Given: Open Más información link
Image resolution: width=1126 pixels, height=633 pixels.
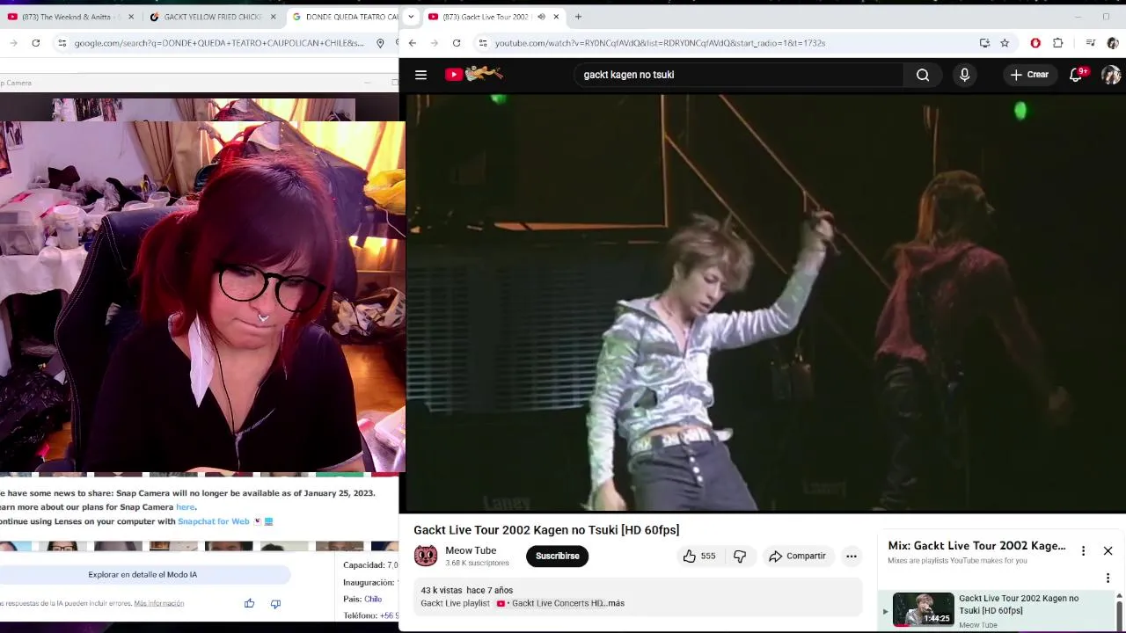Looking at the screenshot, I should [x=159, y=604].
